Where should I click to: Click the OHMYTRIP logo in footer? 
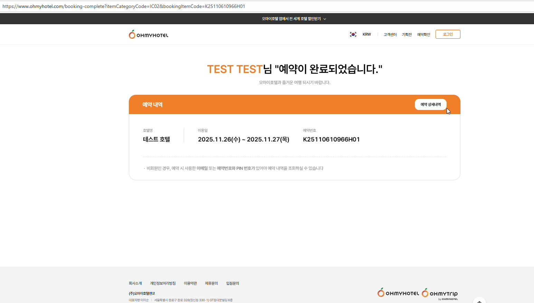[x=440, y=294]
